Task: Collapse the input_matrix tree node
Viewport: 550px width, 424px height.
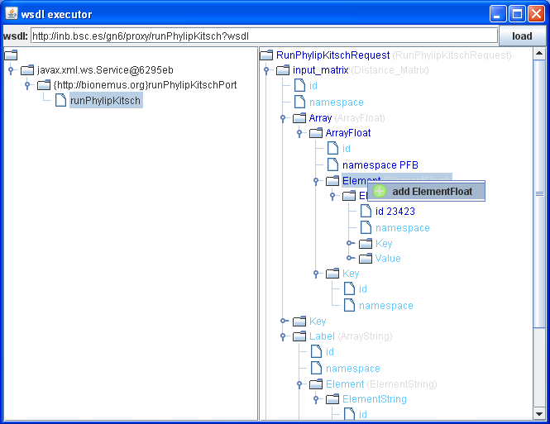Action: click(x=267, y=70)
